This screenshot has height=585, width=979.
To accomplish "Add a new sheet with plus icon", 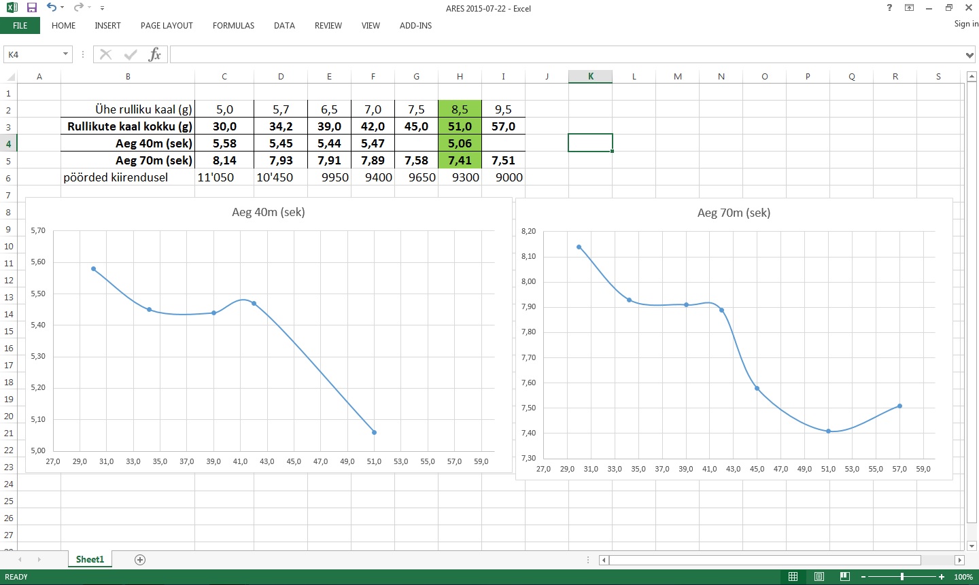I will [x=140, y=560].
